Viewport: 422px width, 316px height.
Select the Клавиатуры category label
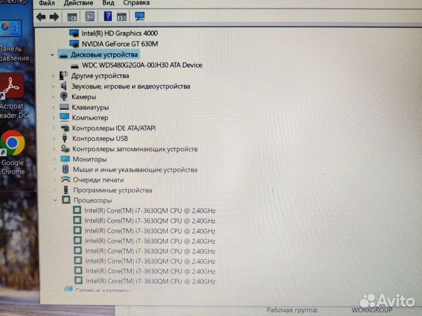click(90, 108)
